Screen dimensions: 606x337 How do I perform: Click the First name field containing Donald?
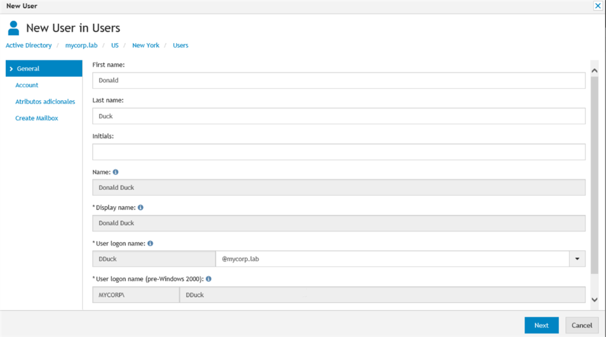[339, 81]
